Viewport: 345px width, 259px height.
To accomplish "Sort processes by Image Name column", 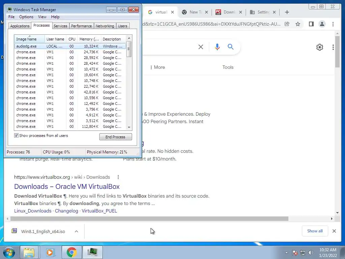I will coord(30,39).
